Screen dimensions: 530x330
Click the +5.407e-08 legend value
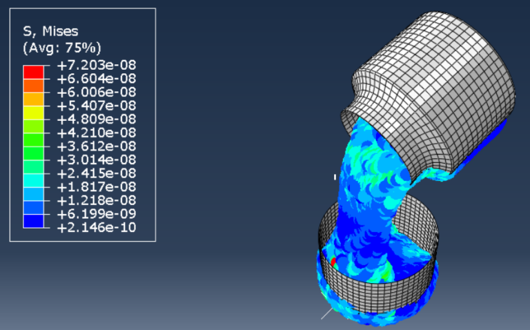coord(97,106)
